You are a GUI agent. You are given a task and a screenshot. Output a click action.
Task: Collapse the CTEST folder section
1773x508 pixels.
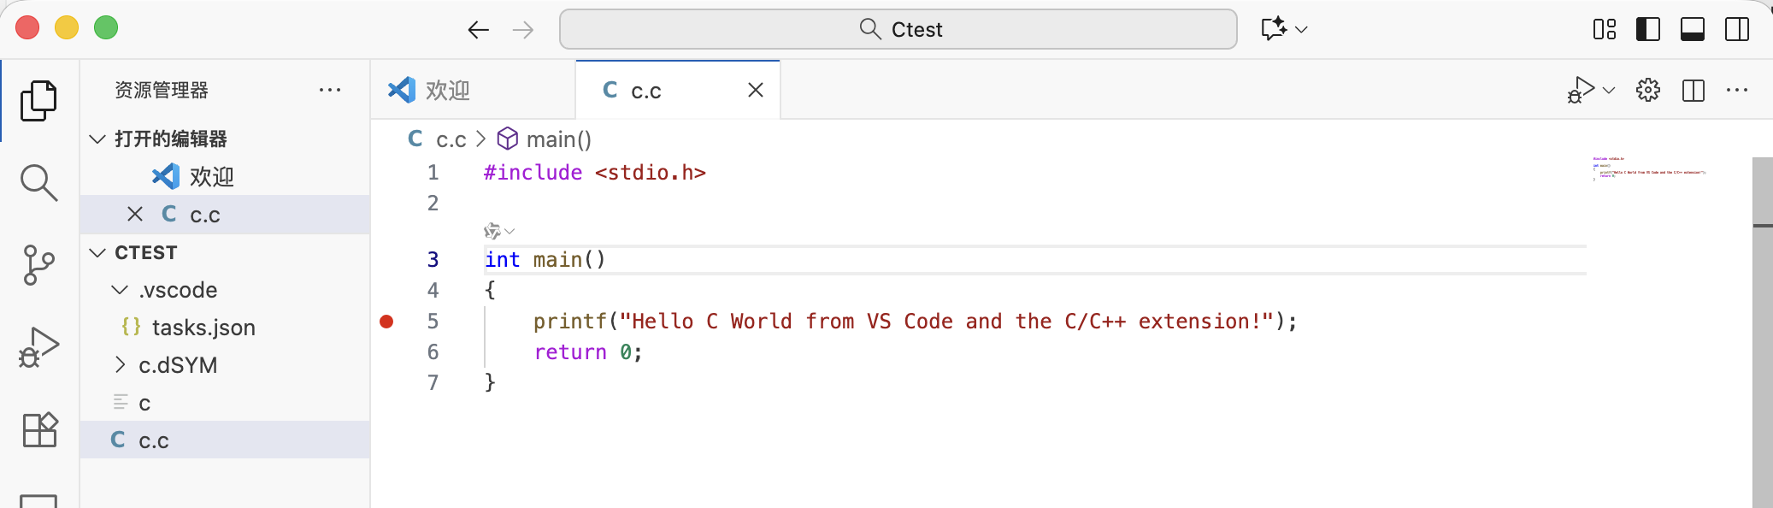point(98,252)
